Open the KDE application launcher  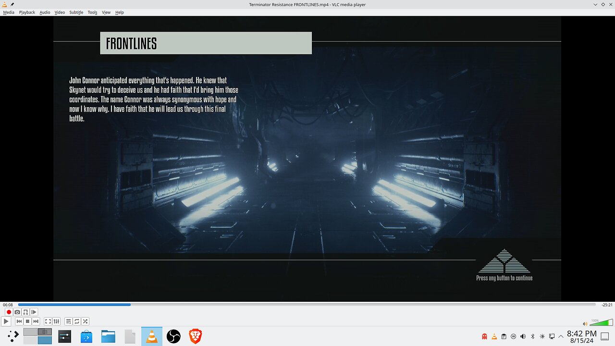(x=13, y=336)
